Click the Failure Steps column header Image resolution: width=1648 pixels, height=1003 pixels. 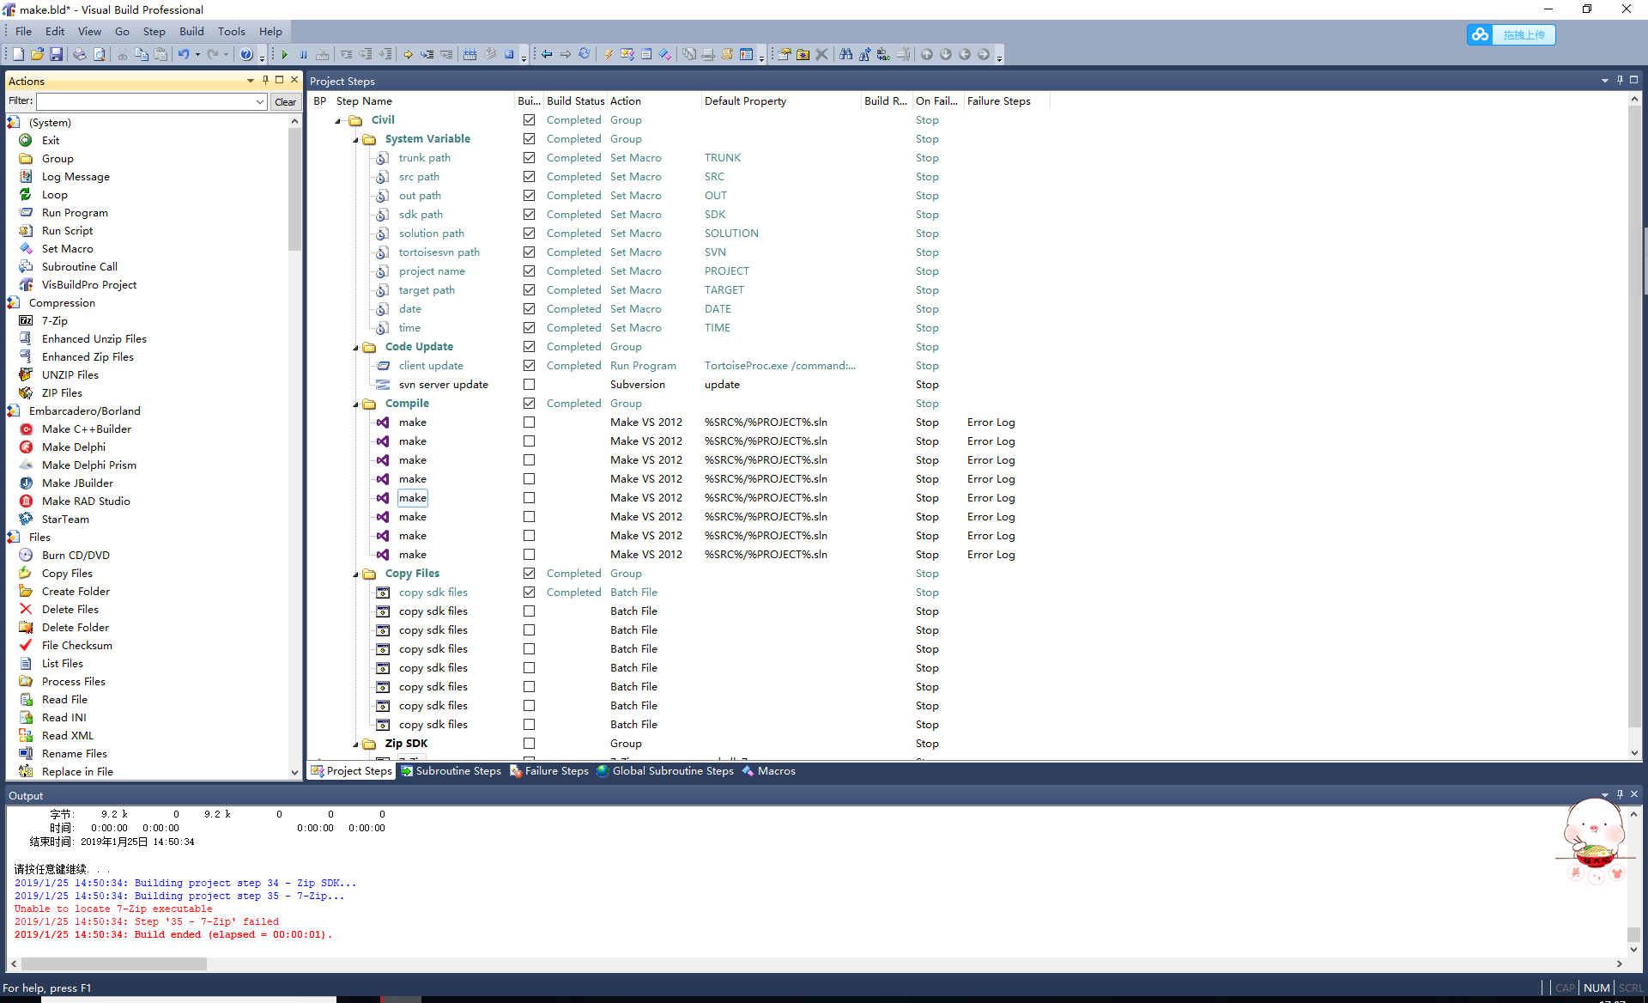click(x=1006, y=101)
